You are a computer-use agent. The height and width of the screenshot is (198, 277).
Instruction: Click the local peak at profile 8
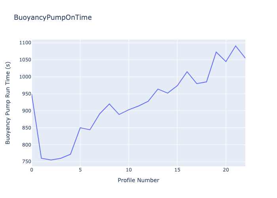[x=109, y=104]
